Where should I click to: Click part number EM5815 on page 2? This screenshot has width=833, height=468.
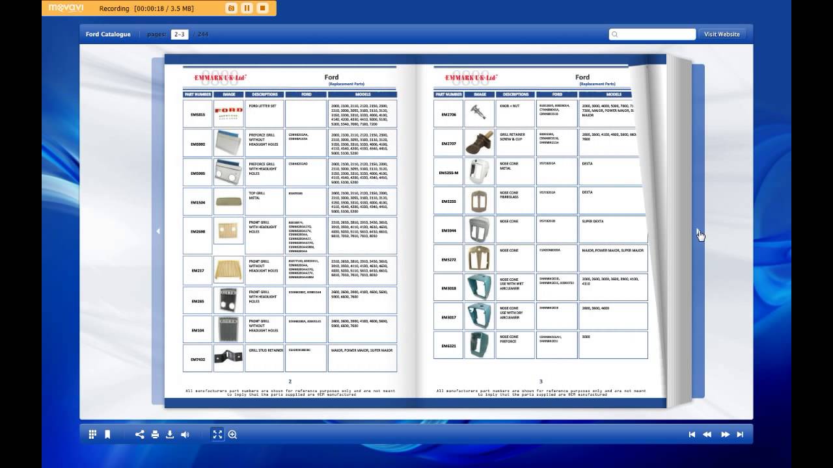pos(198,114)
